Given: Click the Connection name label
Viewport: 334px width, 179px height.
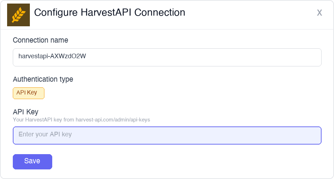Looking at the screenshot, I should 41,40.
